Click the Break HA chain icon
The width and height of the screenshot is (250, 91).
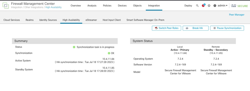(x=187, y=28)
